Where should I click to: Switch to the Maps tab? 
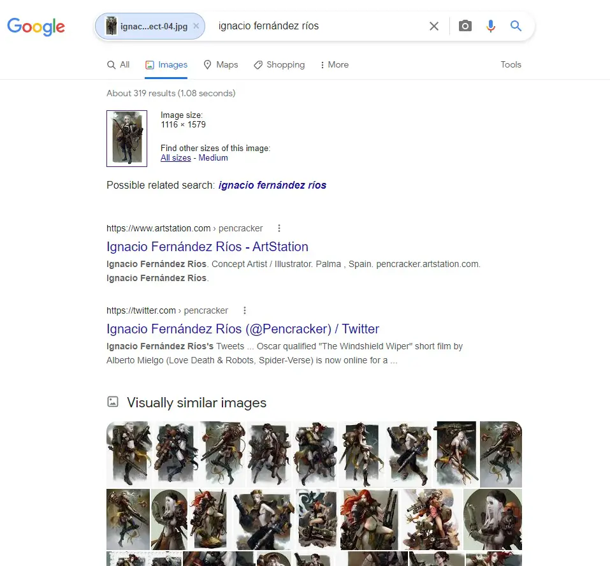221,64
